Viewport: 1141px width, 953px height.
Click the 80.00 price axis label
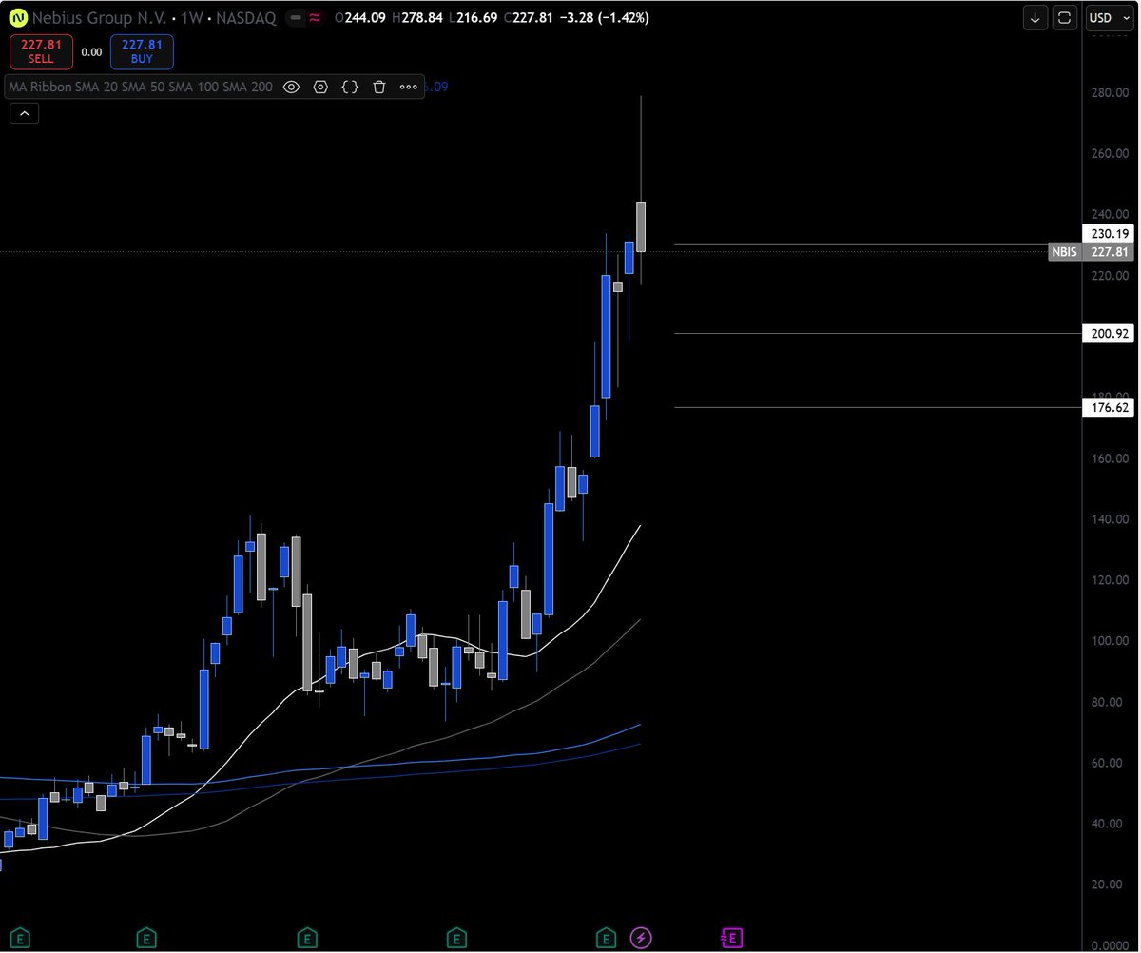coord(1109,702)
